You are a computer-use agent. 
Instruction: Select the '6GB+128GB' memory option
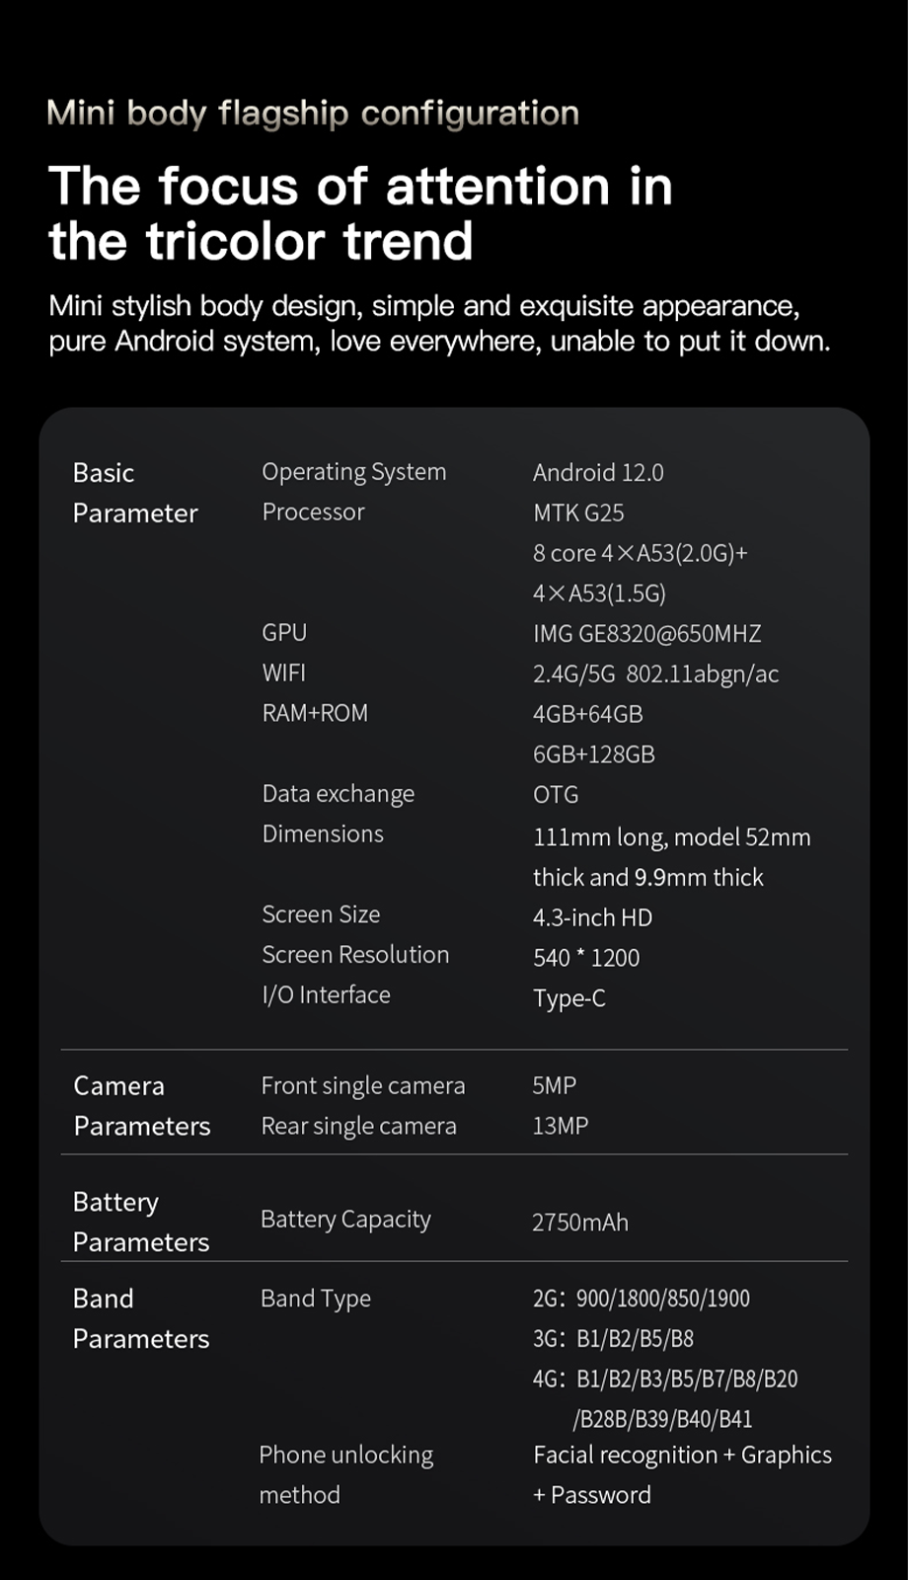(593, 754)
